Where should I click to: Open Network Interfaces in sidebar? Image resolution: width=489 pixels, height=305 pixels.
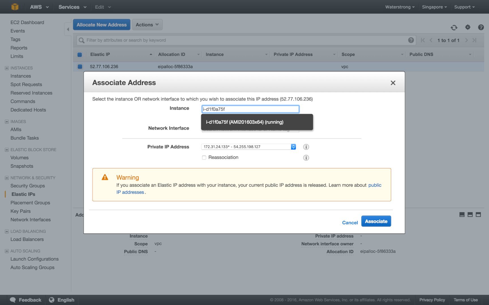pyautogui.click(x=31, y=220)
